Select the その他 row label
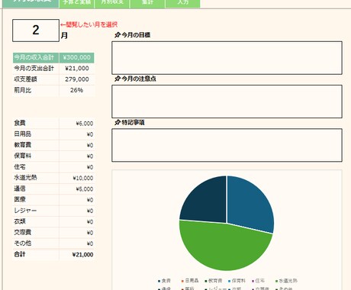This screenshot has width=351, height=290. (36, 243)
